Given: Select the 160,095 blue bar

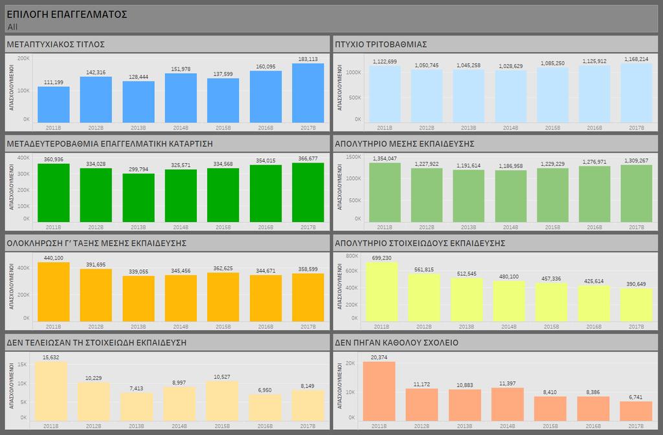Looking at the screenshot, I should coord(265,97).
